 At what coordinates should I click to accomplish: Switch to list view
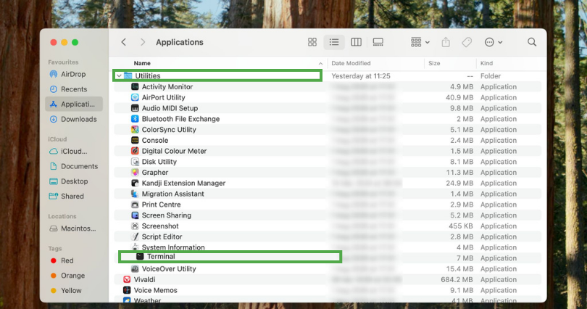[334, 42]
